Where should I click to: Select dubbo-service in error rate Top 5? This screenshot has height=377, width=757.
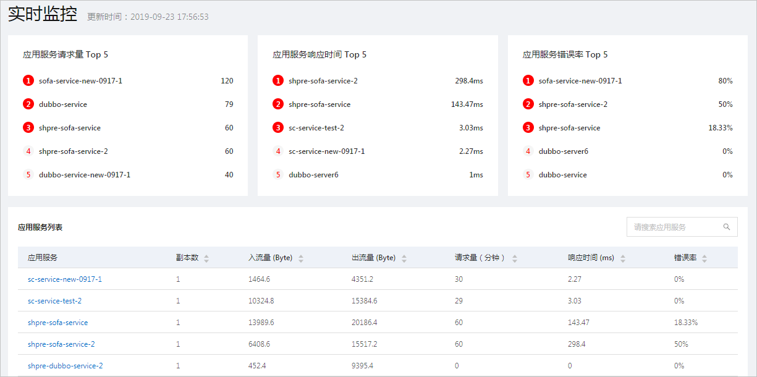tap(563, 175)
